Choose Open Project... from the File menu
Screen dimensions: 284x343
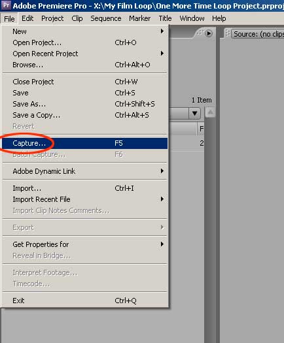click(x=85, y=42)
